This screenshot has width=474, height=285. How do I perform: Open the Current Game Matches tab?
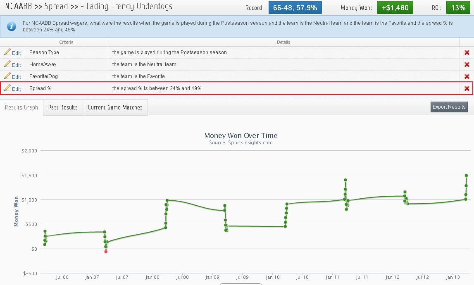pos(115,107)
